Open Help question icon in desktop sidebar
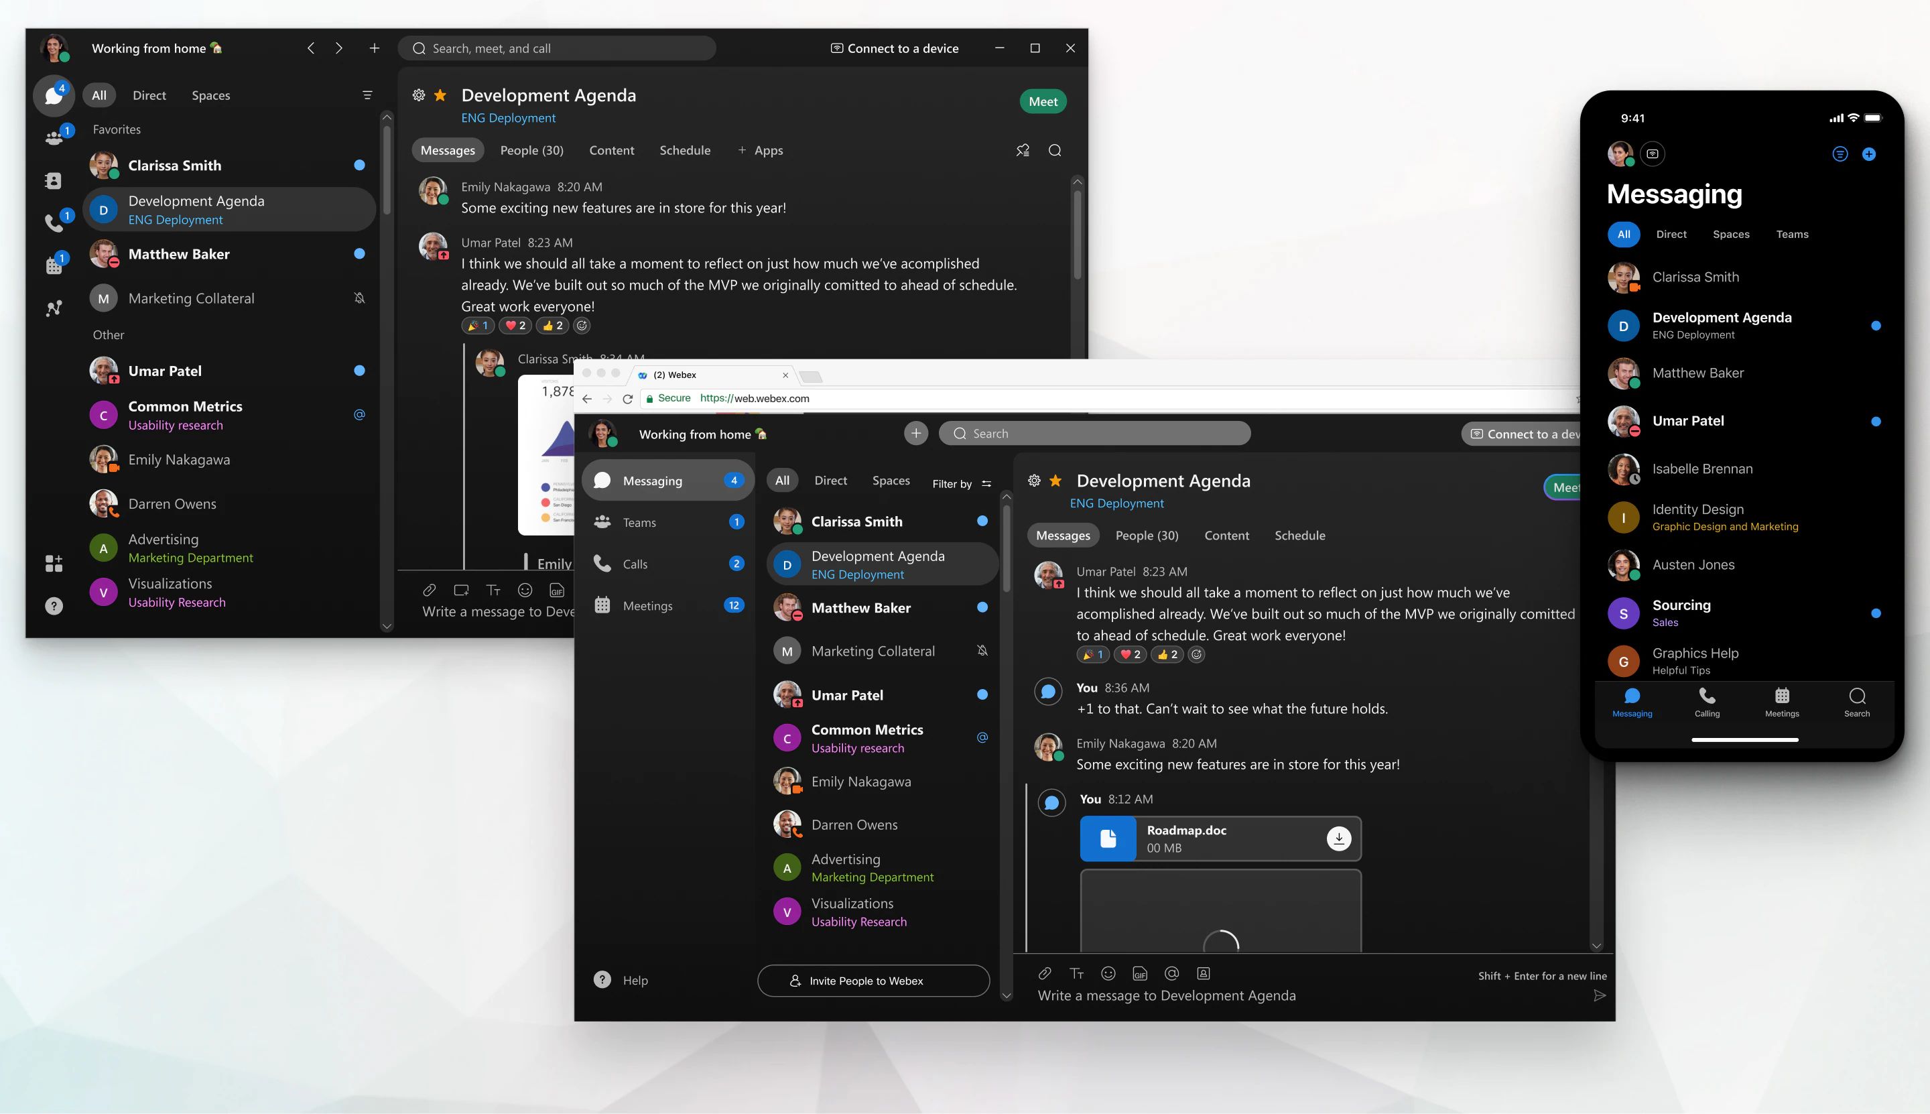Image resolution: width=1930 pixels, height=1114 pixels. click(x=54, y=606)
